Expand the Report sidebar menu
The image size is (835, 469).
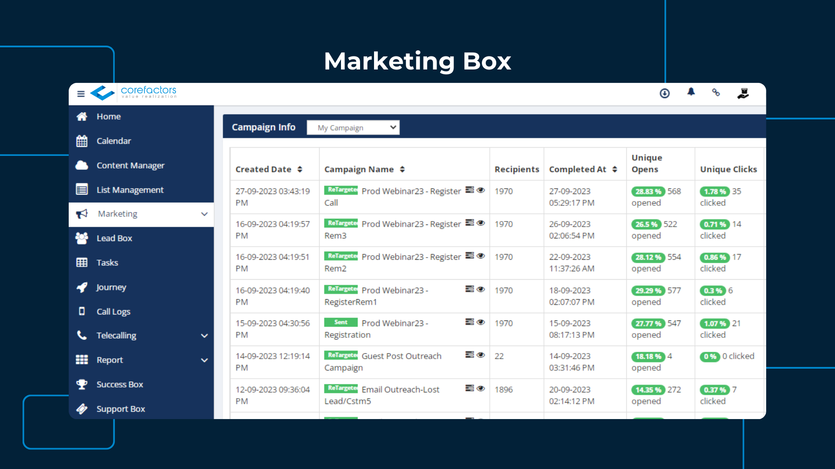coord(204,360)
